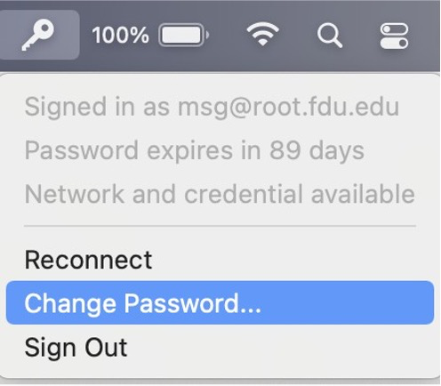Click the 89 days expiry text
The height and width of the screenshot is (386, 441).
[x=317, y=150]
